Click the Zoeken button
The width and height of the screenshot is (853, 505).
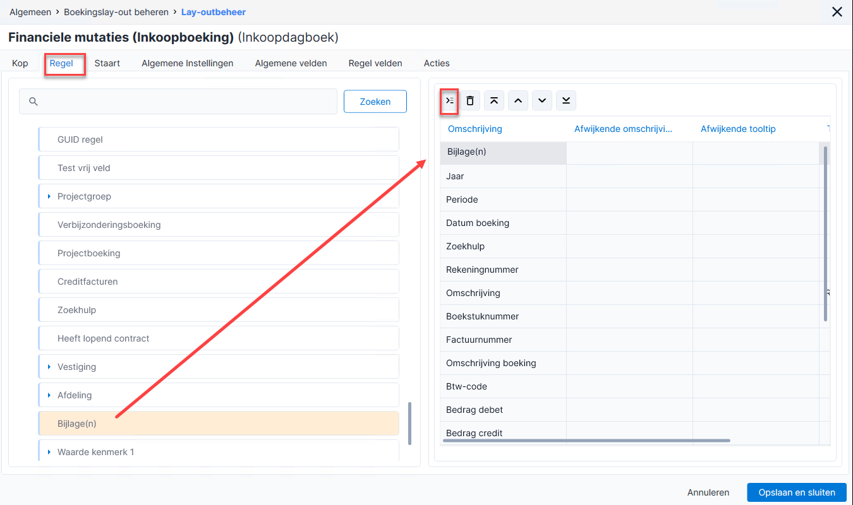coord(375,102)
